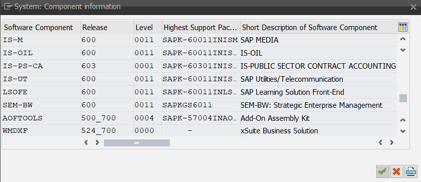
Task: Click SEM-BW: Strategic Enterprise Management description
Action: coord(319,105)
